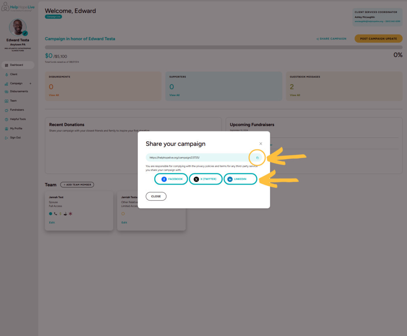This screenshot has width=407, height=336.
Task: Click red asterisk icon on Jannah Test card
Action: tap(70, 214)
